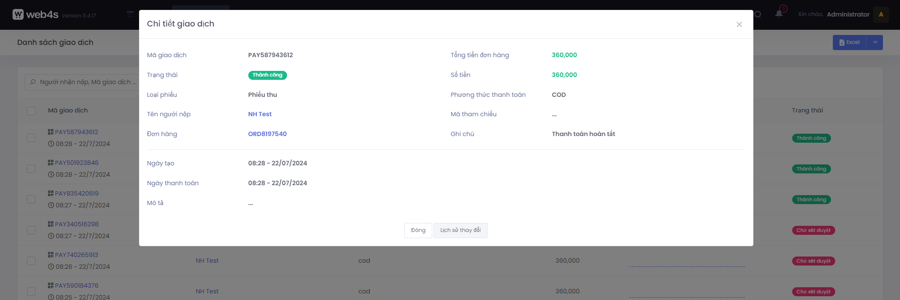Image resolution: width=900 pixels, height=300 pixels.
Task: Click the Excel file icon
Action: 842,43
